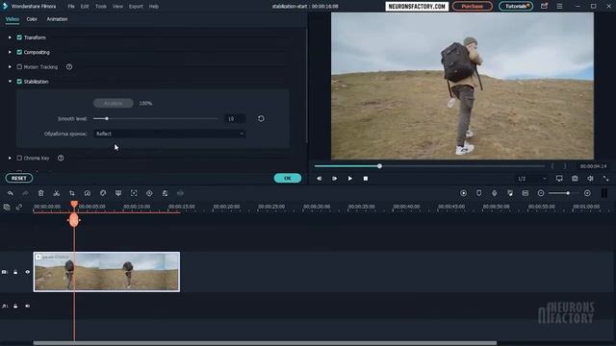Toggle the auto ripple link icon
This screenshot has width=616, height=346.
pos(19,207)
